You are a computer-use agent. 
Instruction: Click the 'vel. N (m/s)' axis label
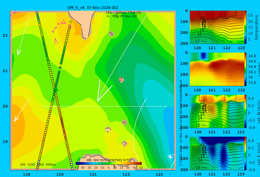click(259, 112)
